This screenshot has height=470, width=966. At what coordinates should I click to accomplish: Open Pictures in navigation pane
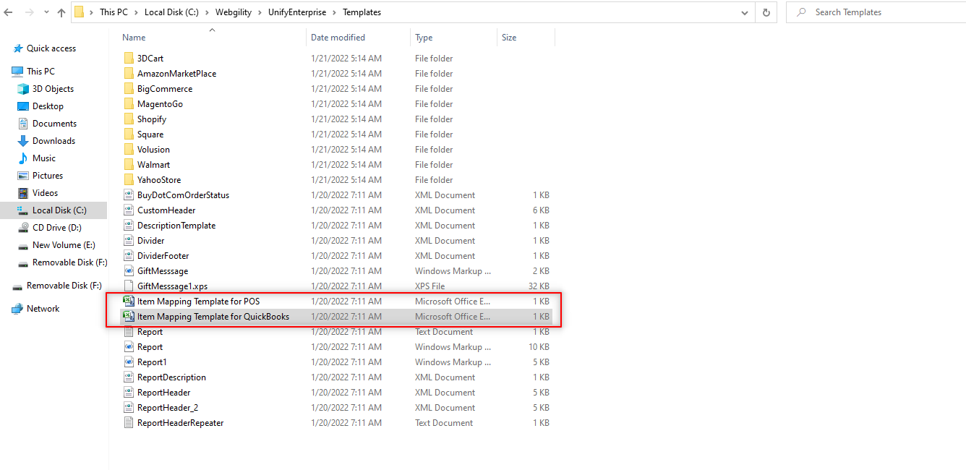point(48,176)
